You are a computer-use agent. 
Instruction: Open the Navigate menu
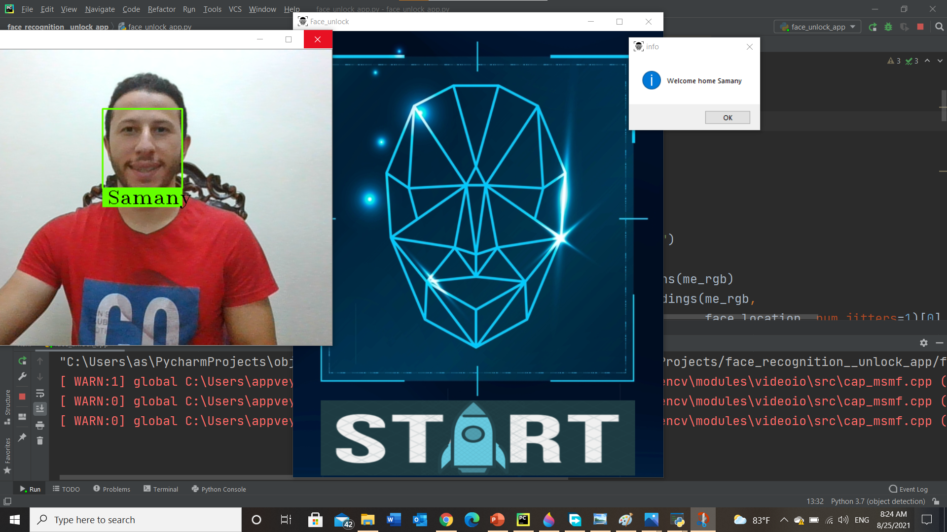(x=100, y=9)
